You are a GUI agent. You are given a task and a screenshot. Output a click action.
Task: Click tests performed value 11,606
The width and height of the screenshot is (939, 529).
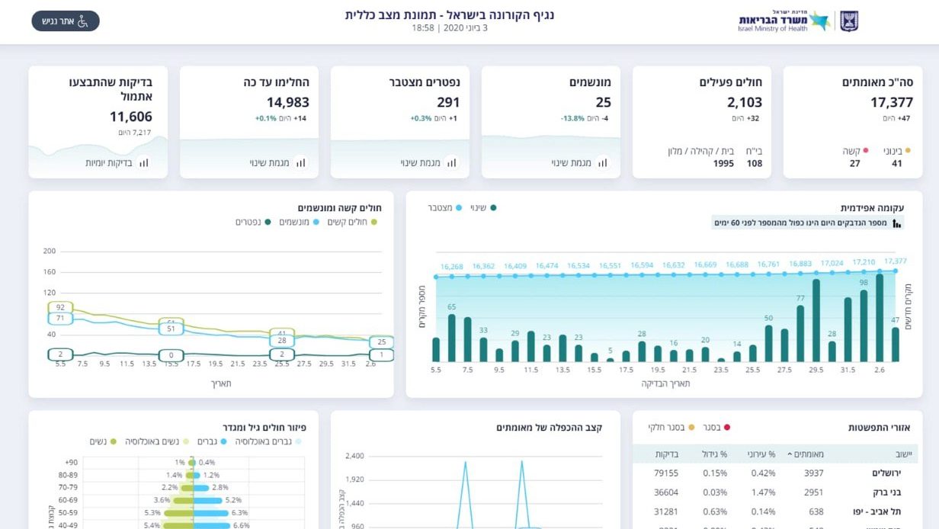click(x=131, y=117)
